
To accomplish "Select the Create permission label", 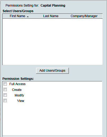I will pos(17,90).
